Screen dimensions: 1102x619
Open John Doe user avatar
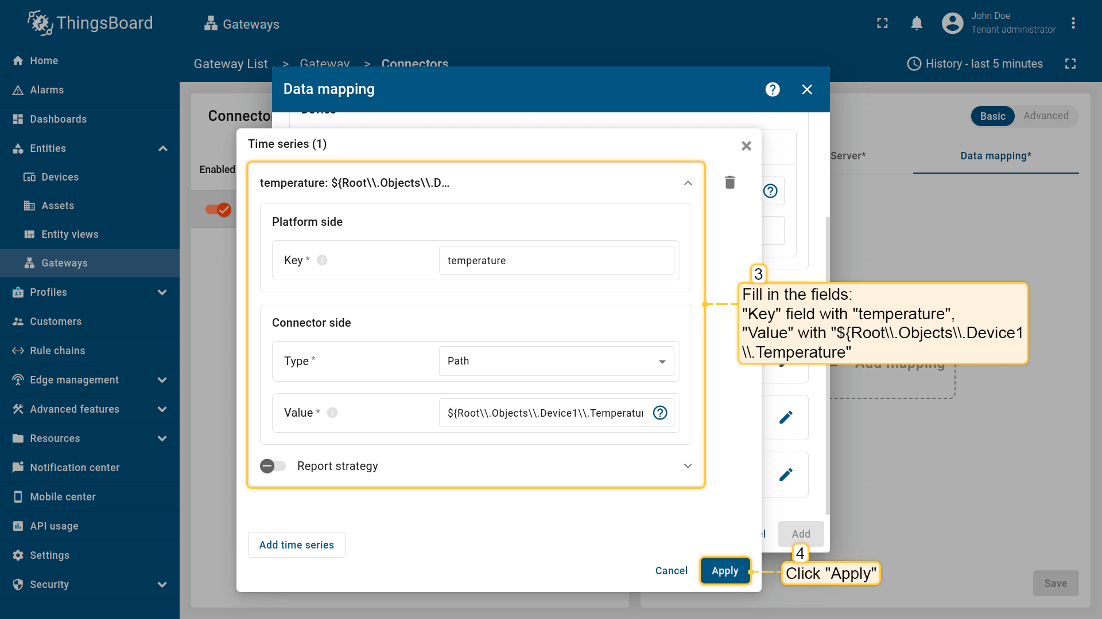(x=952, y=23)
